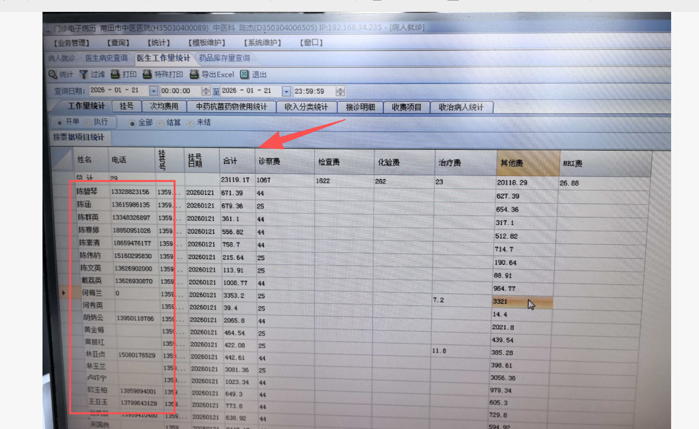Click the row indicator arrow beside 何梅兰
Screen dimensions: 699x429
pos(64,293)
